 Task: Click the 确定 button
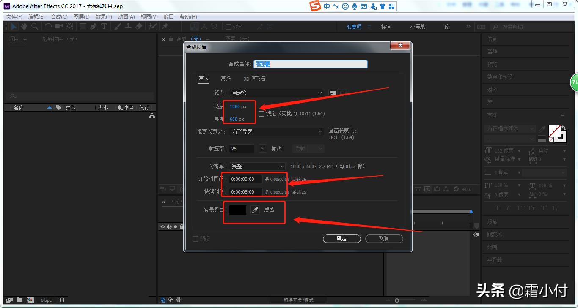342,239
